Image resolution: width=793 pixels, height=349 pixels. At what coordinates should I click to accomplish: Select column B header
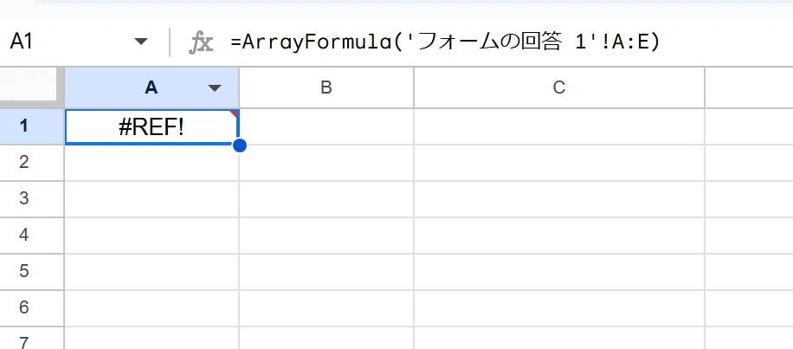(326, 88)
